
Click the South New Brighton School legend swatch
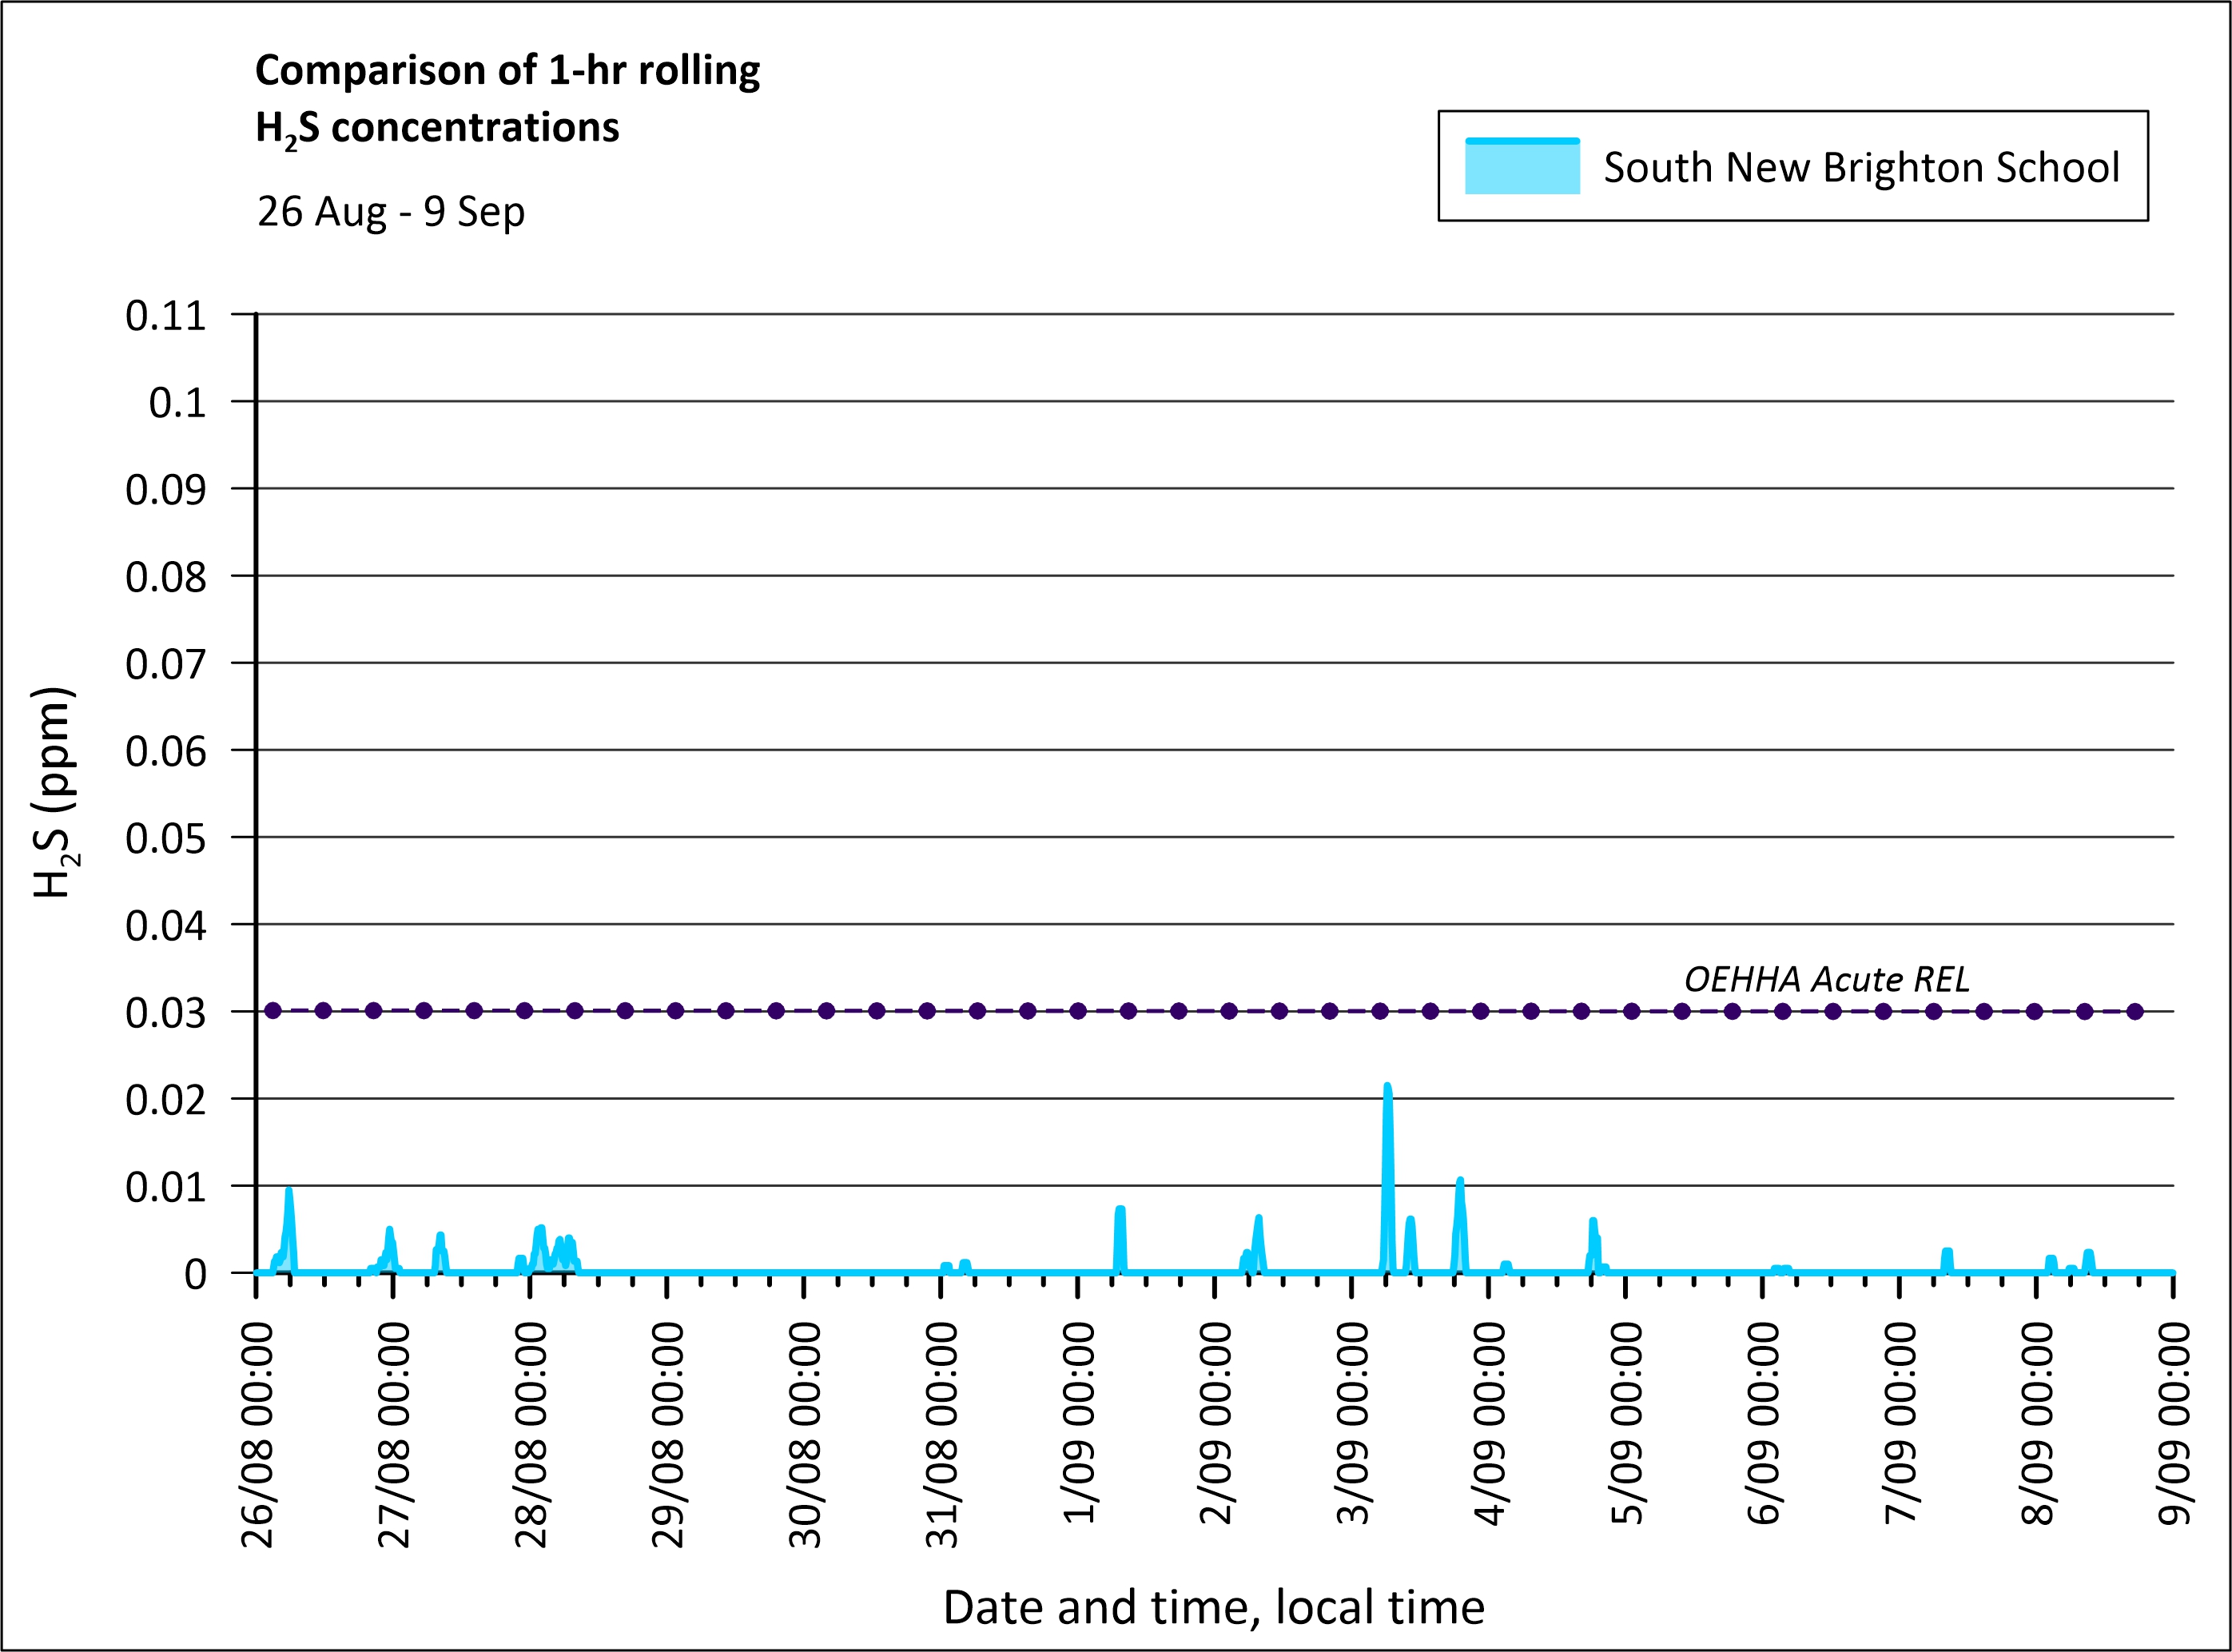(x=1522, y=166)
